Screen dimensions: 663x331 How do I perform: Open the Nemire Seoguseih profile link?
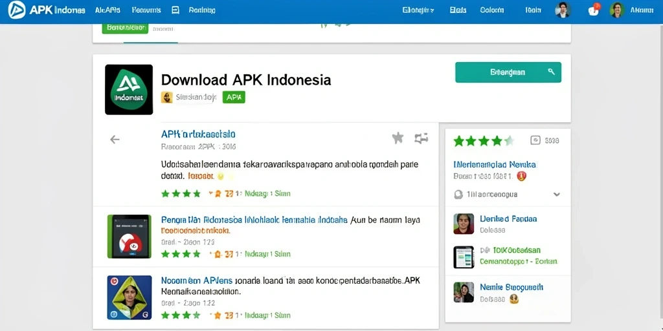point(511,288)
